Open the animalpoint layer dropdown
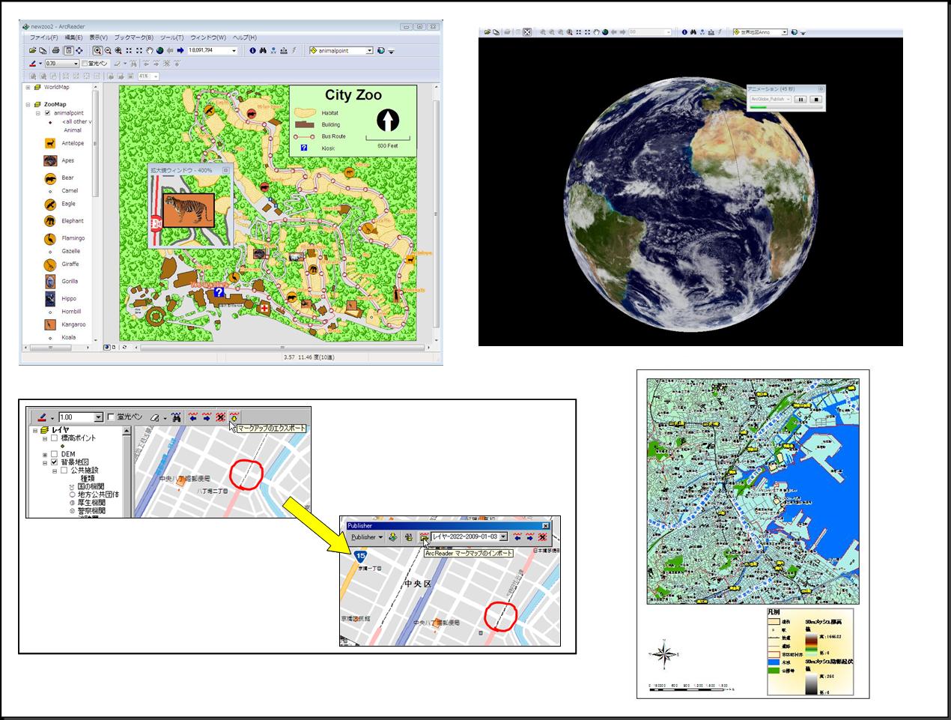 tap(369, 50)
